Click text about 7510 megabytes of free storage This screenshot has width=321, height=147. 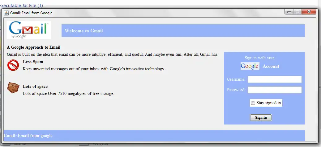coord(68,94)
